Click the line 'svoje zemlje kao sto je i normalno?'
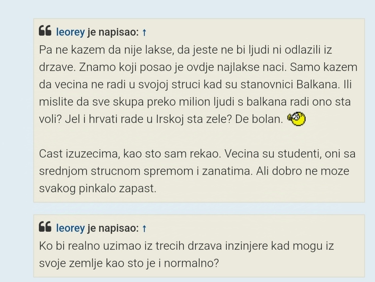The height and width of the screenshot is (282, 375). coord(129,263)
